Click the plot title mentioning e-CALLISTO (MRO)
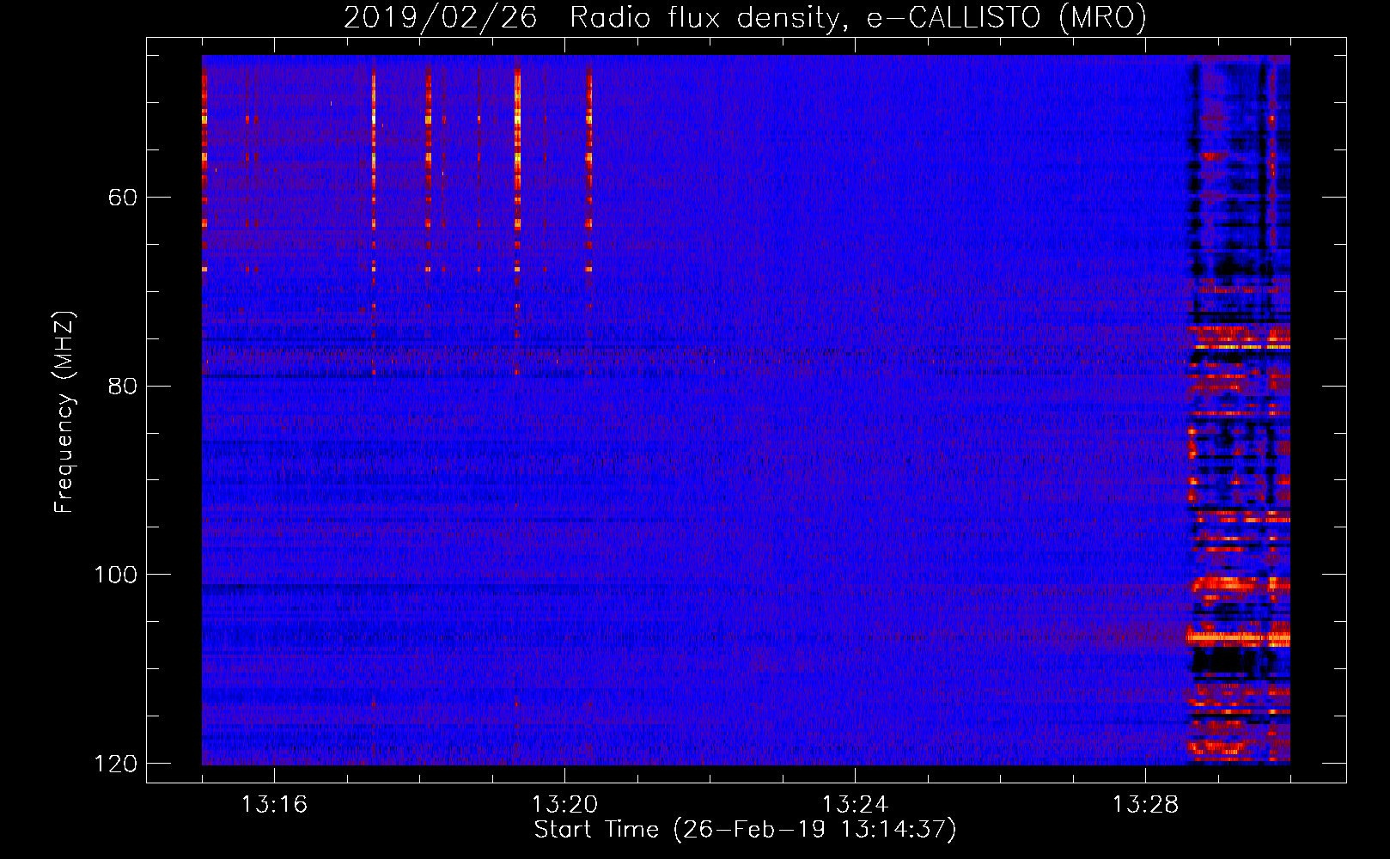The height and width of the screenshot is (859, 1390). 745,17
